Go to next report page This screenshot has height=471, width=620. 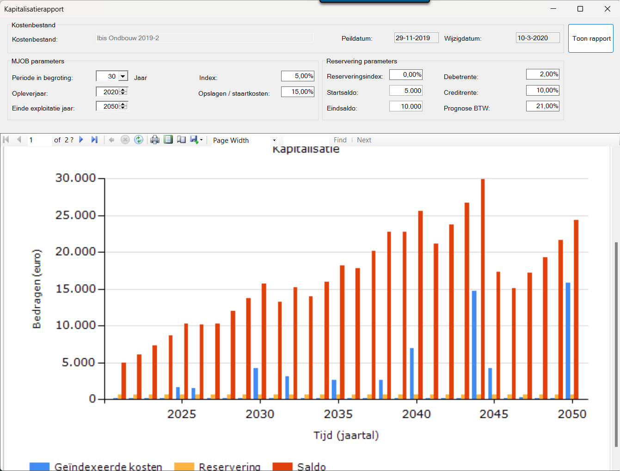tap(81, 140)
